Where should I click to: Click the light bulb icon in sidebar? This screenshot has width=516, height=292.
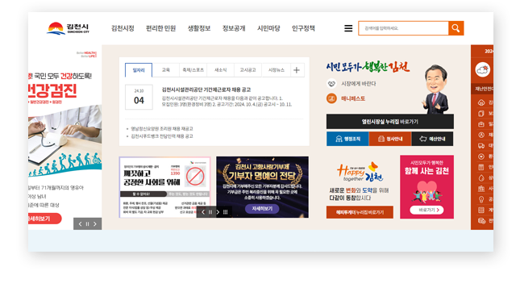pos(481,199)
